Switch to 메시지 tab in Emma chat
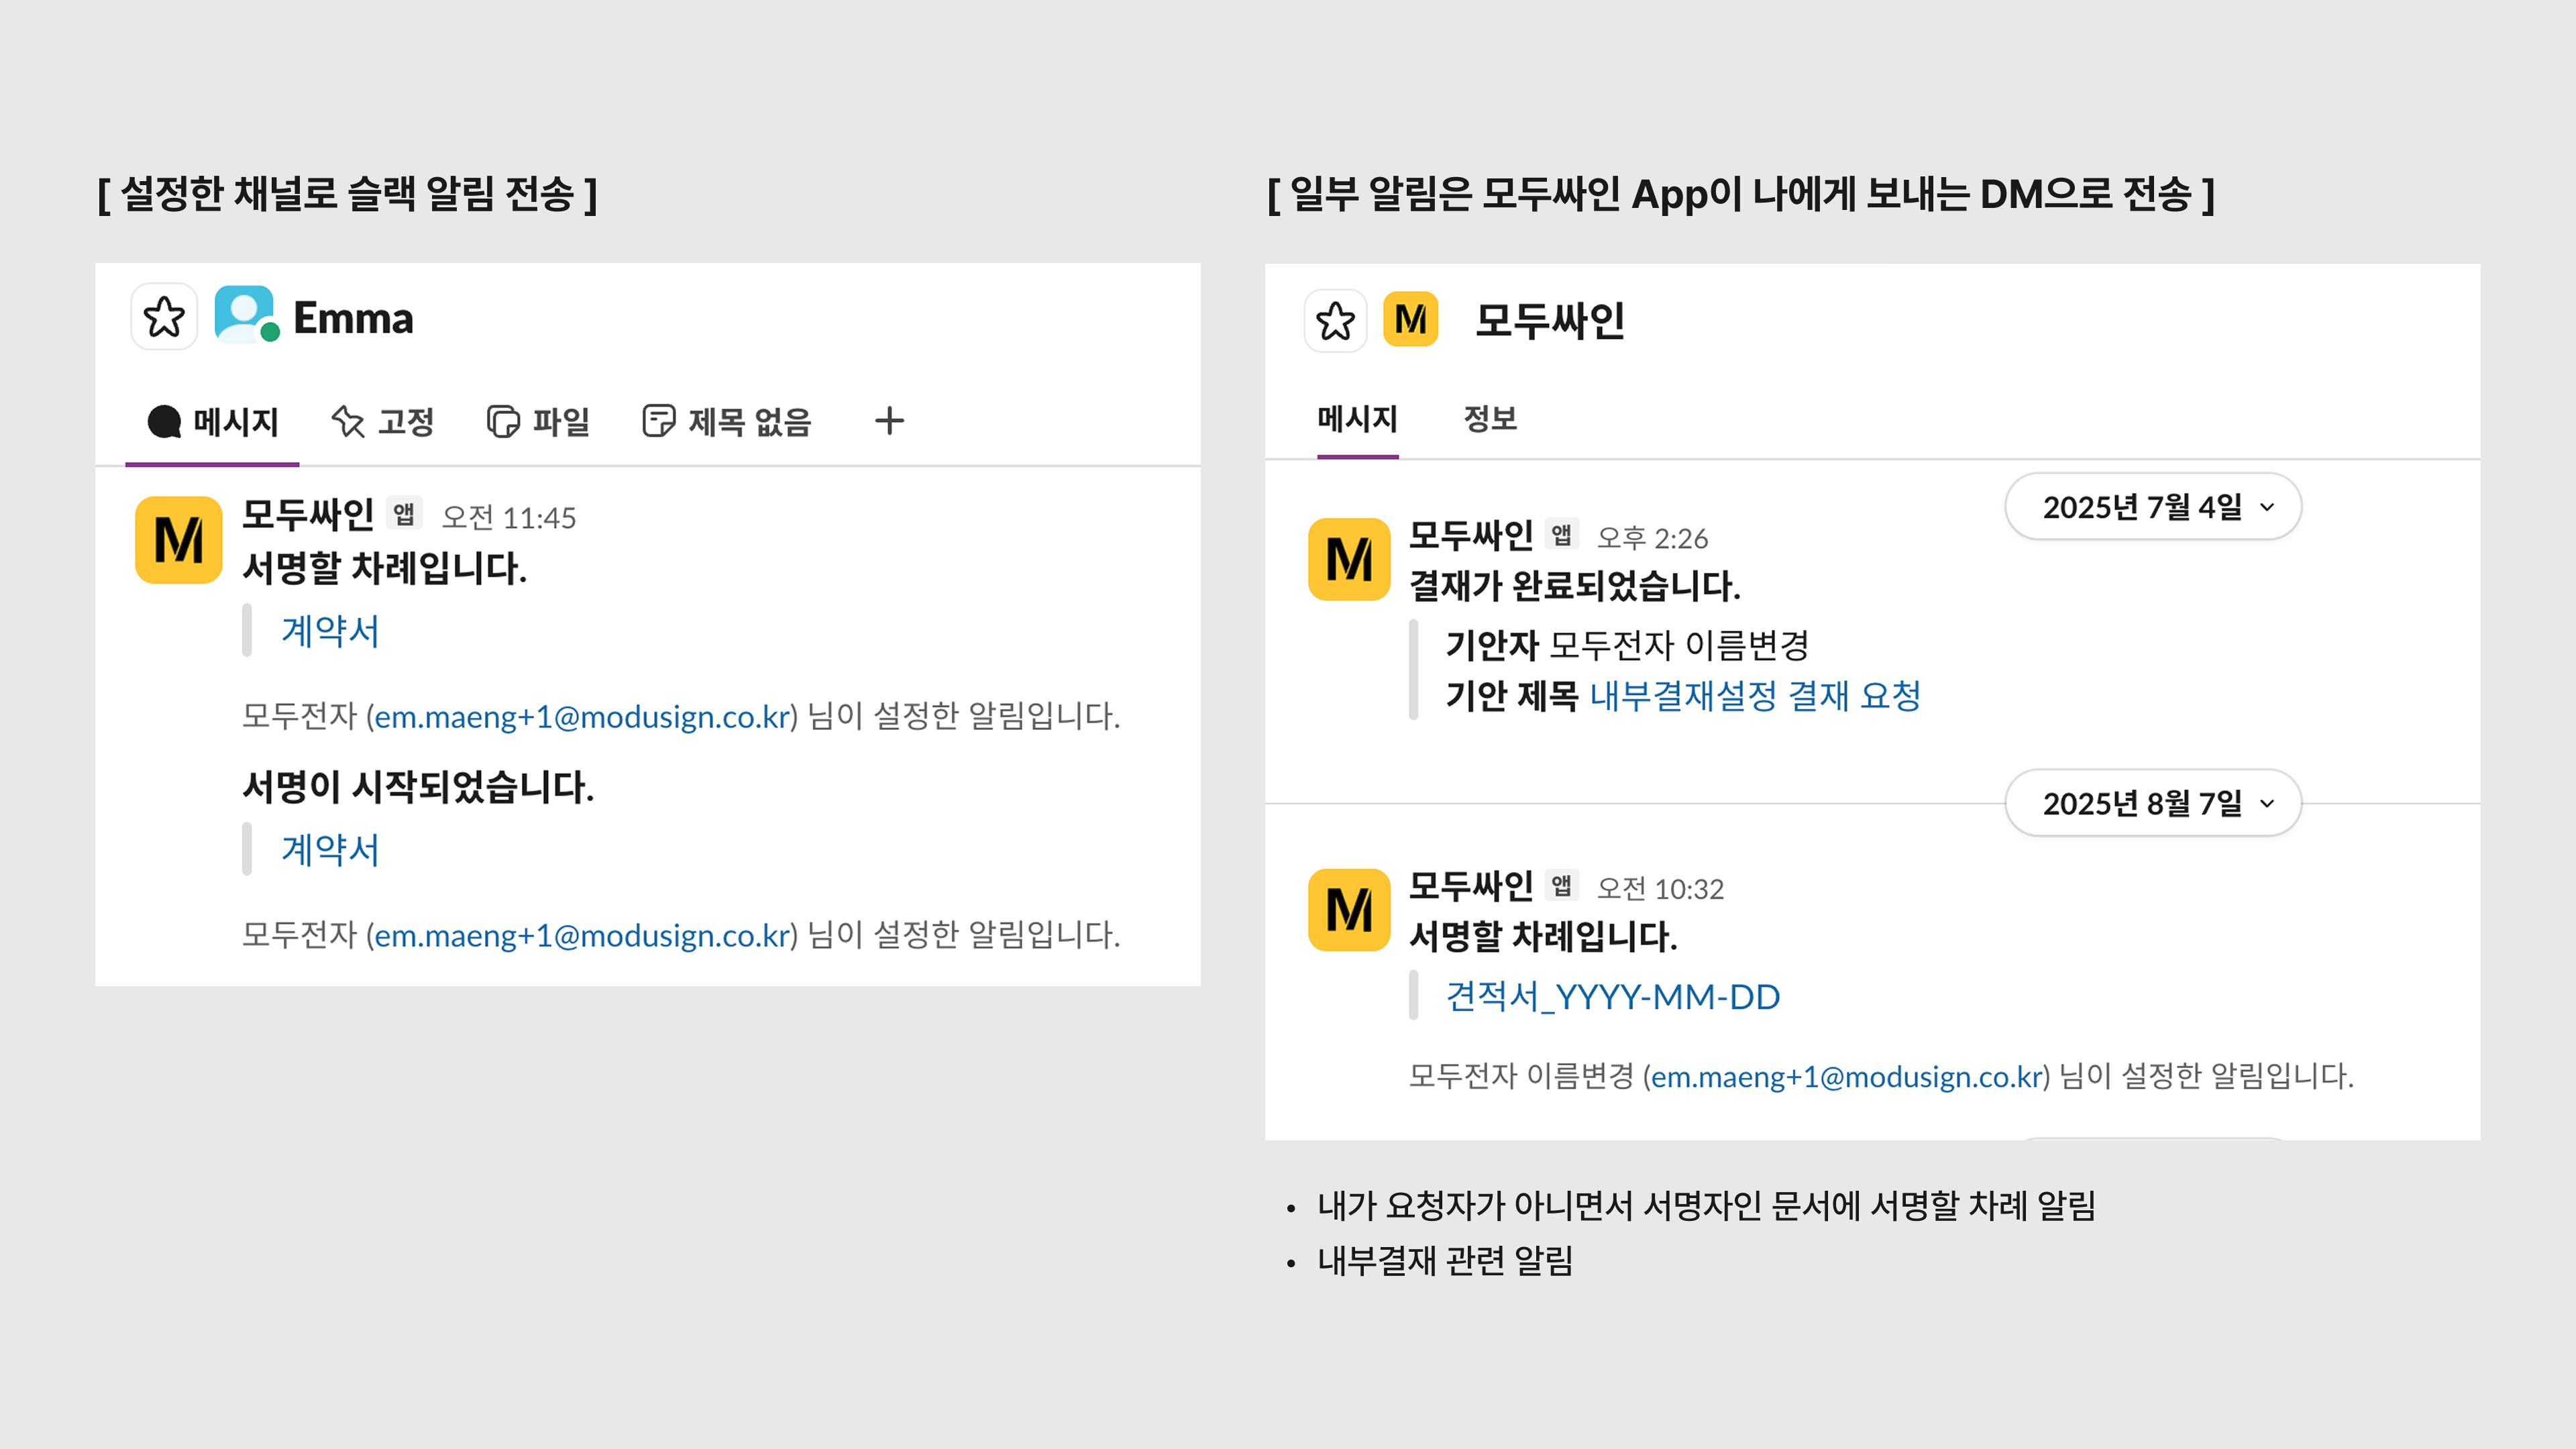The height and width of the screenshot is (1449, 2576). (212, 422)
